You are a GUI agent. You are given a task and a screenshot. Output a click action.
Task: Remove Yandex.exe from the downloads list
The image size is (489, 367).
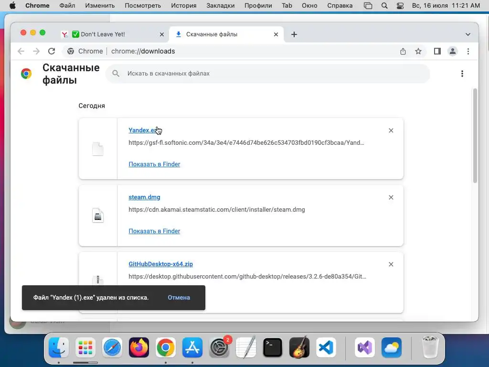[391, 130]
